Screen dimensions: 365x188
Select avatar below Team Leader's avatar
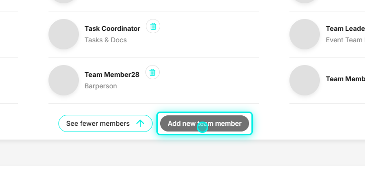(x=305, y=80)
